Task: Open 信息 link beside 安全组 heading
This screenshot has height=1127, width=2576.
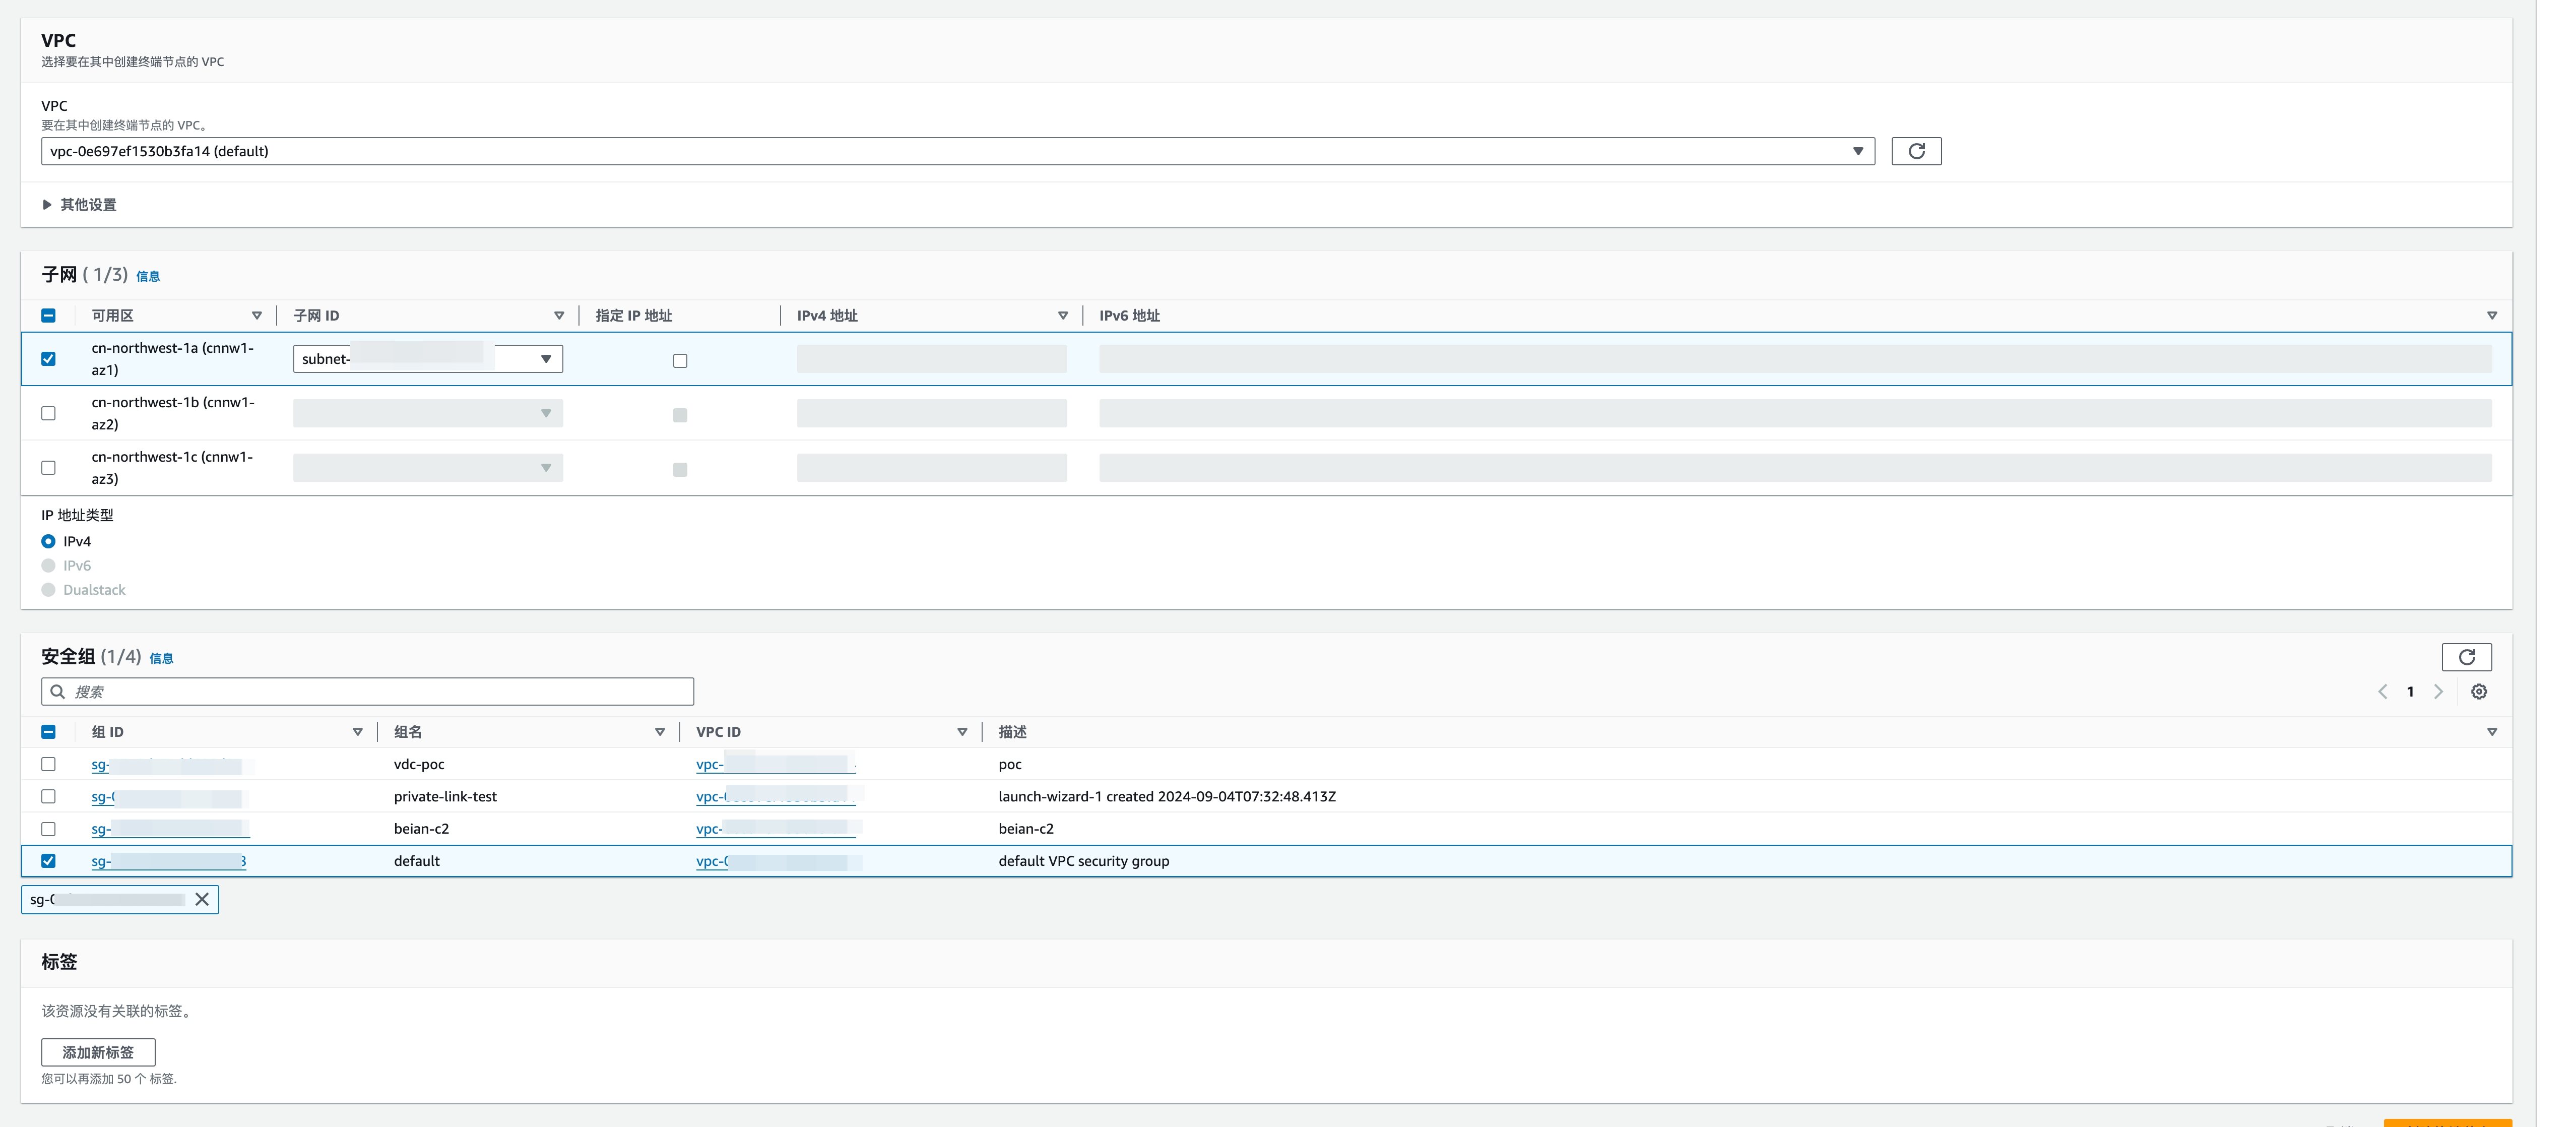Action: 161,659
